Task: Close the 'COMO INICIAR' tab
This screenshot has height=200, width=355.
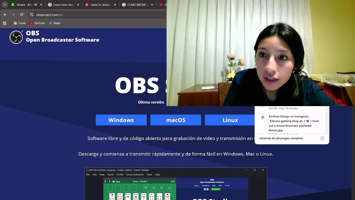Action: tap(152, 5)
